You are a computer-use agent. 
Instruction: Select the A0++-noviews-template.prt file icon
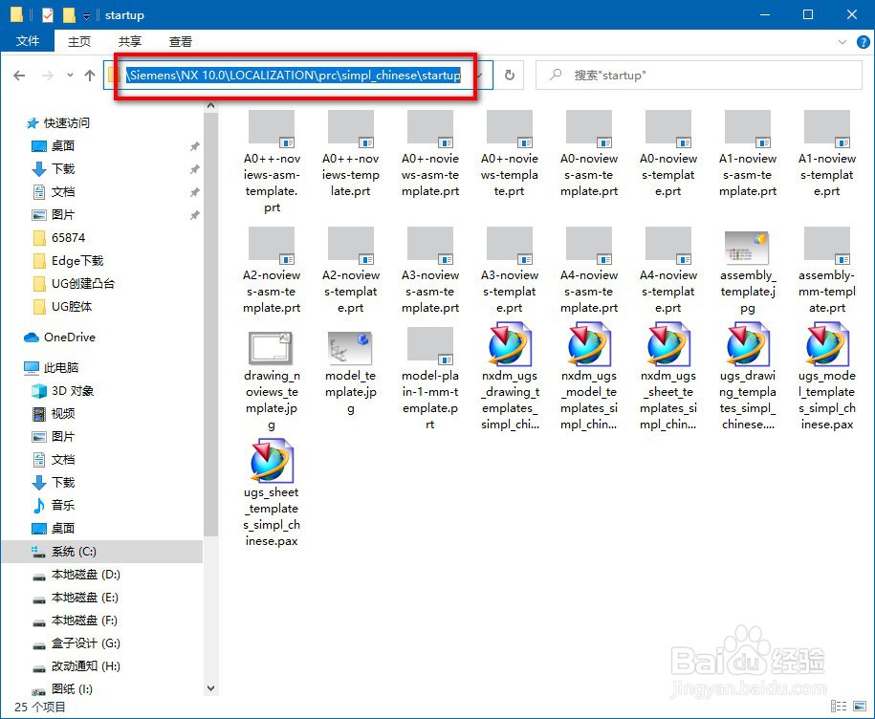coord(350,129)
